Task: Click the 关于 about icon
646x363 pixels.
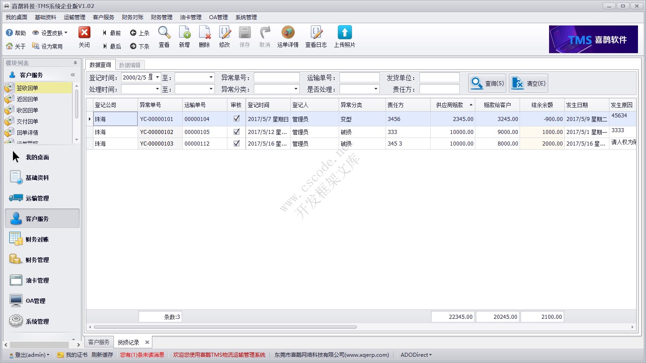Action: (9, 46)
